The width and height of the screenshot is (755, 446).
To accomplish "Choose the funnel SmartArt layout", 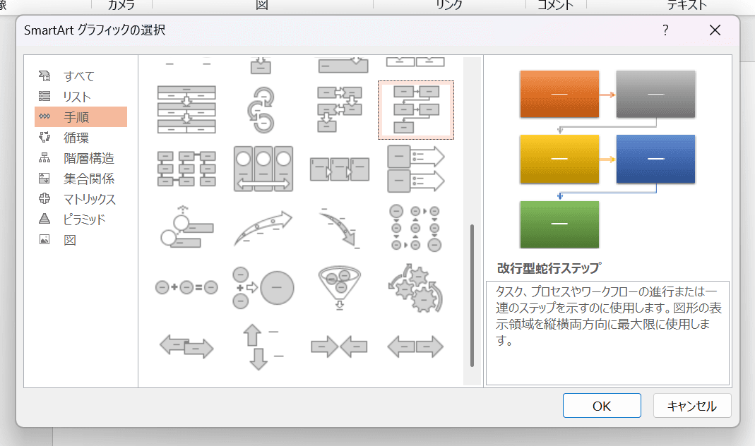I will click(x=339, y=288).
